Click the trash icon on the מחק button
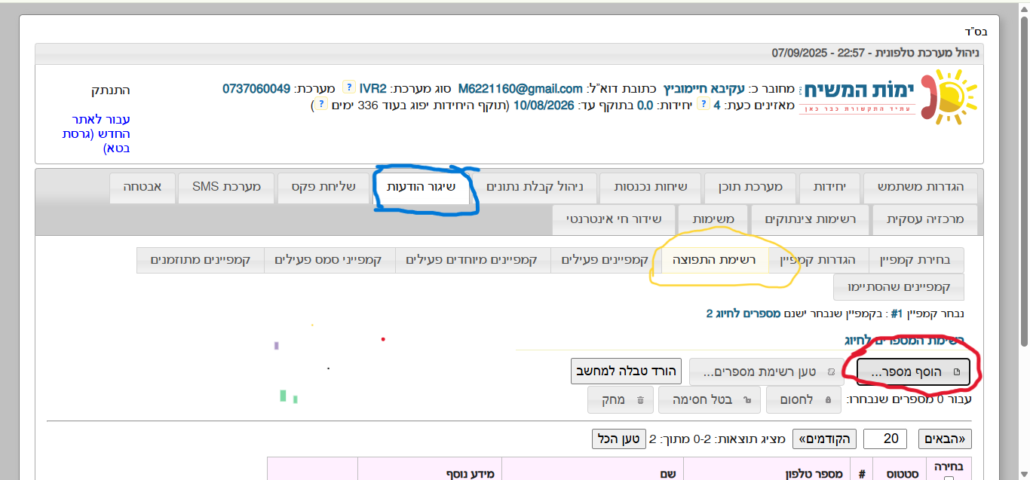 coord(642,400)
